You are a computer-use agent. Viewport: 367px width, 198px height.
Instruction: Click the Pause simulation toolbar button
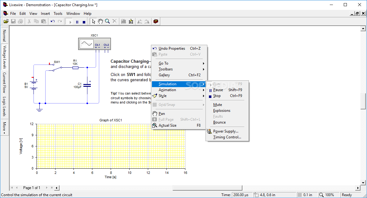pos(77,22)
